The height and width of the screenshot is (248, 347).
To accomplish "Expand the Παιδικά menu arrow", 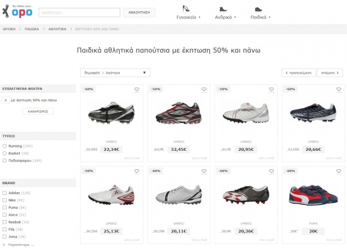I will coord(270,17).
